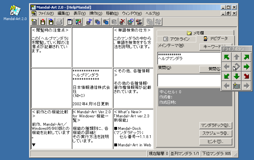Select the What's New cell

pos(133,129)
